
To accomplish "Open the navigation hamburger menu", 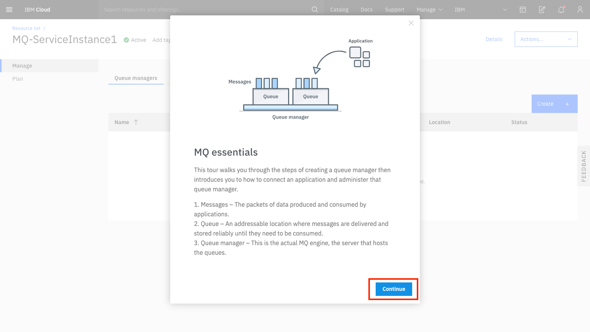I will pyautogui.click(x=9, y=9).
